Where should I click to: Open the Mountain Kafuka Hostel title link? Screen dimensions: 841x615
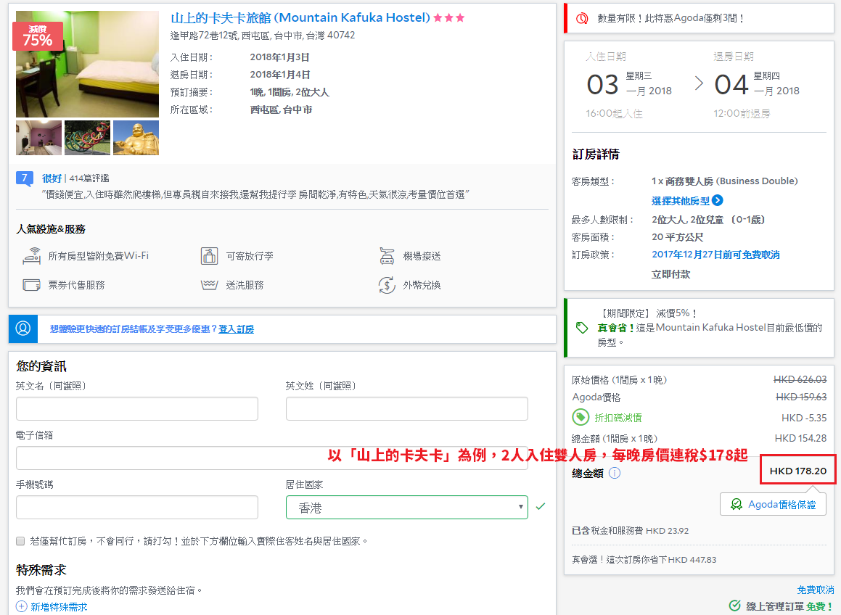[x=300, y=17]
